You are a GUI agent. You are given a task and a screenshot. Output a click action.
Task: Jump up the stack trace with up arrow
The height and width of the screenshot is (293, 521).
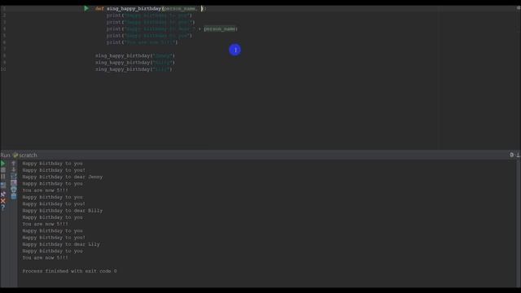click(x=14, y=163)
